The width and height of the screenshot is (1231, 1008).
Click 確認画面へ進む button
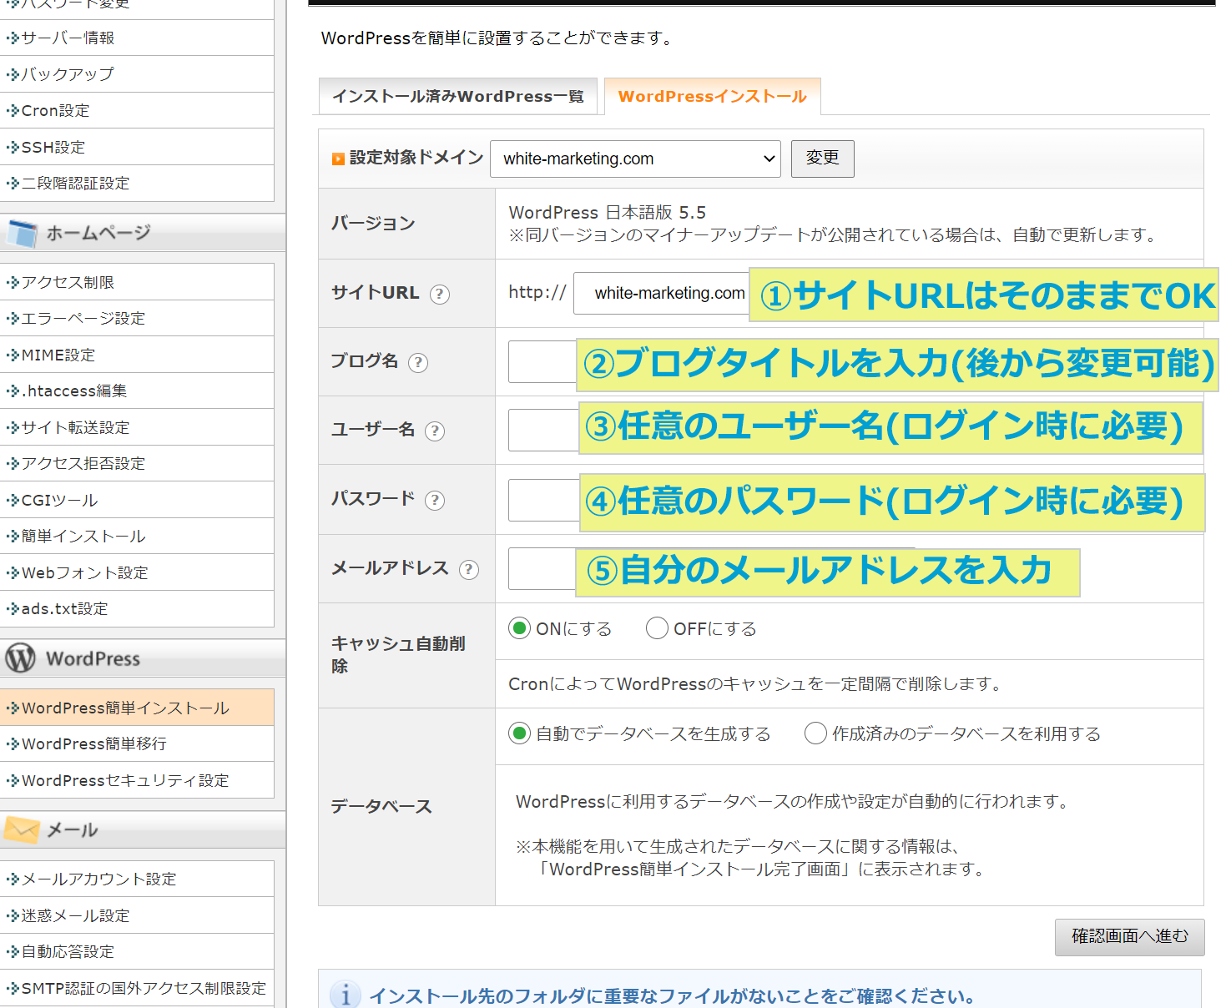(x=1129, y=937)
